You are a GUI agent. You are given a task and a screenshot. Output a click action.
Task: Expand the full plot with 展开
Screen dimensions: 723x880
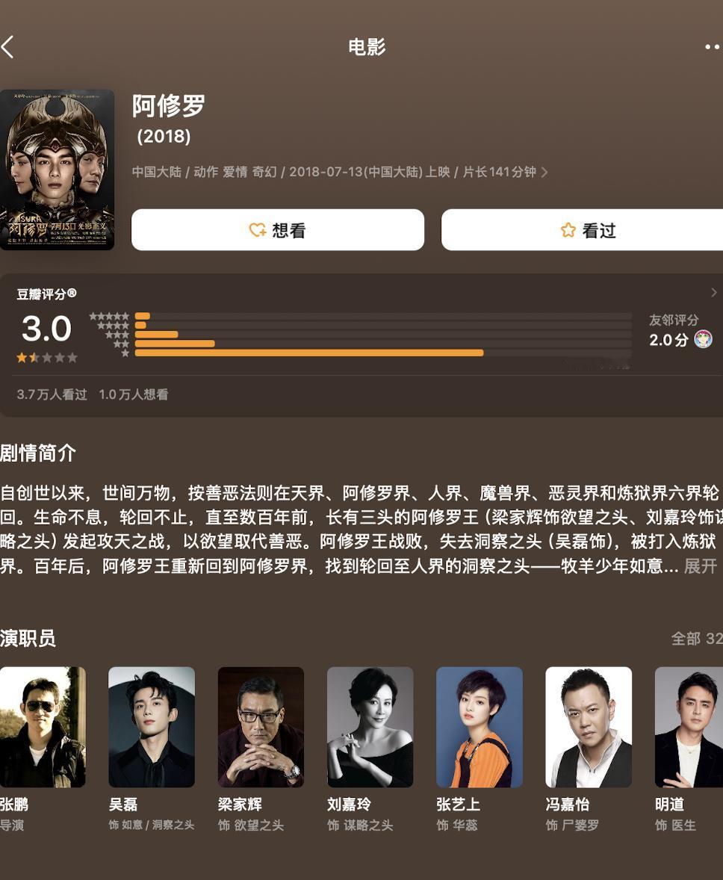point(700,566)
